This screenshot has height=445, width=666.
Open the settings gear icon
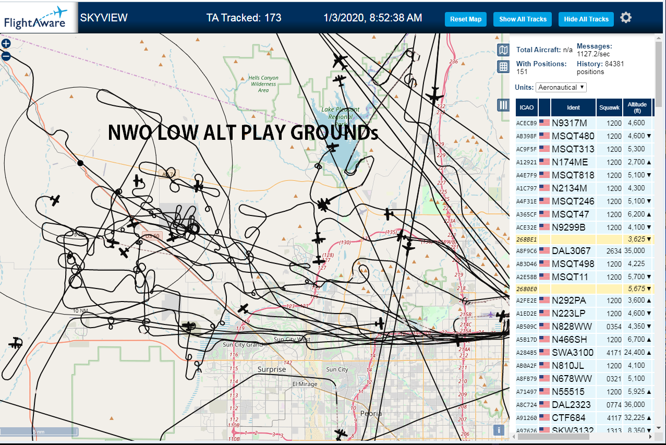tap(626, 18)
